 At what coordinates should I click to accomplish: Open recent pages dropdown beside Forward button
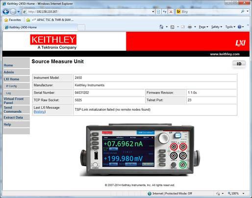[19, 12]
